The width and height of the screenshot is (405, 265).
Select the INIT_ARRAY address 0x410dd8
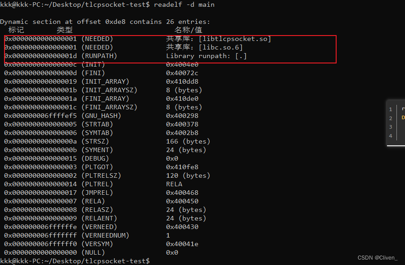click(182, 81)
